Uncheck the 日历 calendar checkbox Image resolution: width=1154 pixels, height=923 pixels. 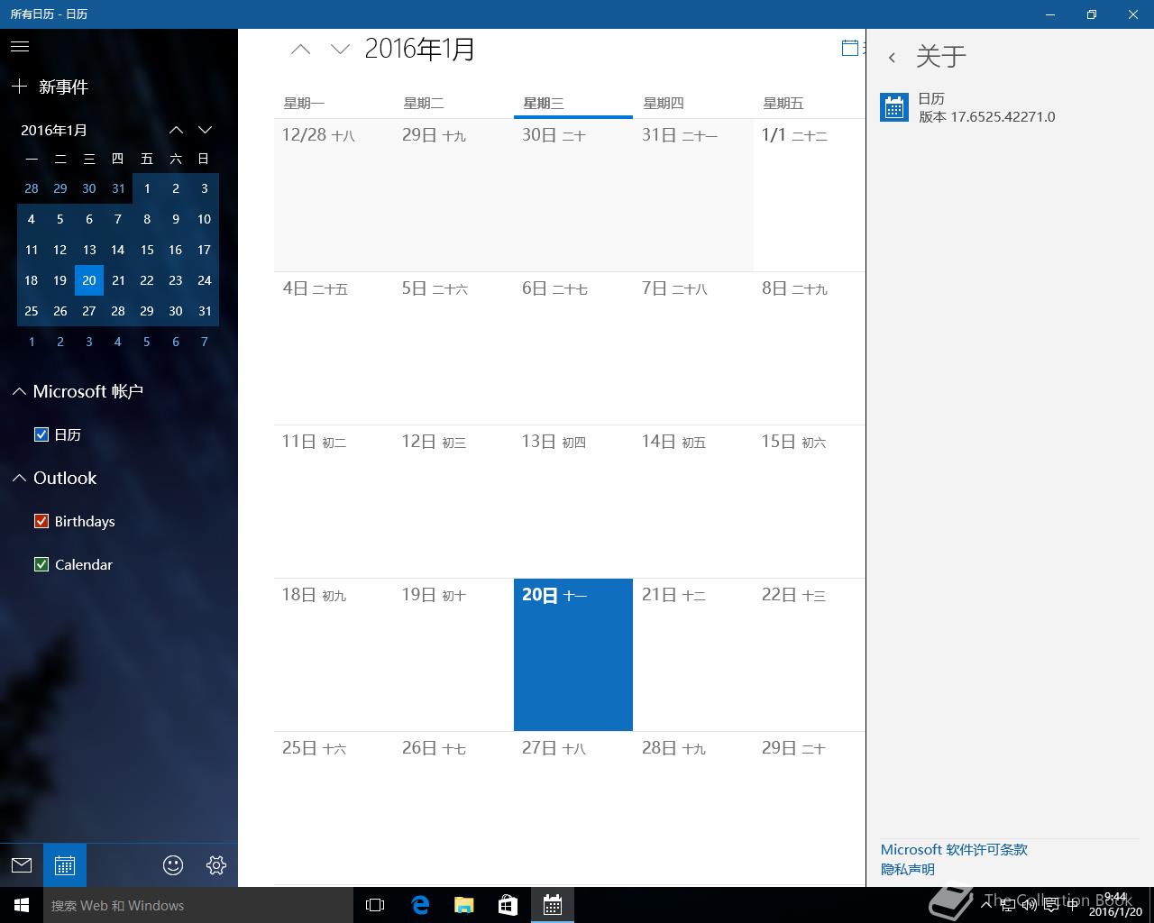tap(41, 434)
